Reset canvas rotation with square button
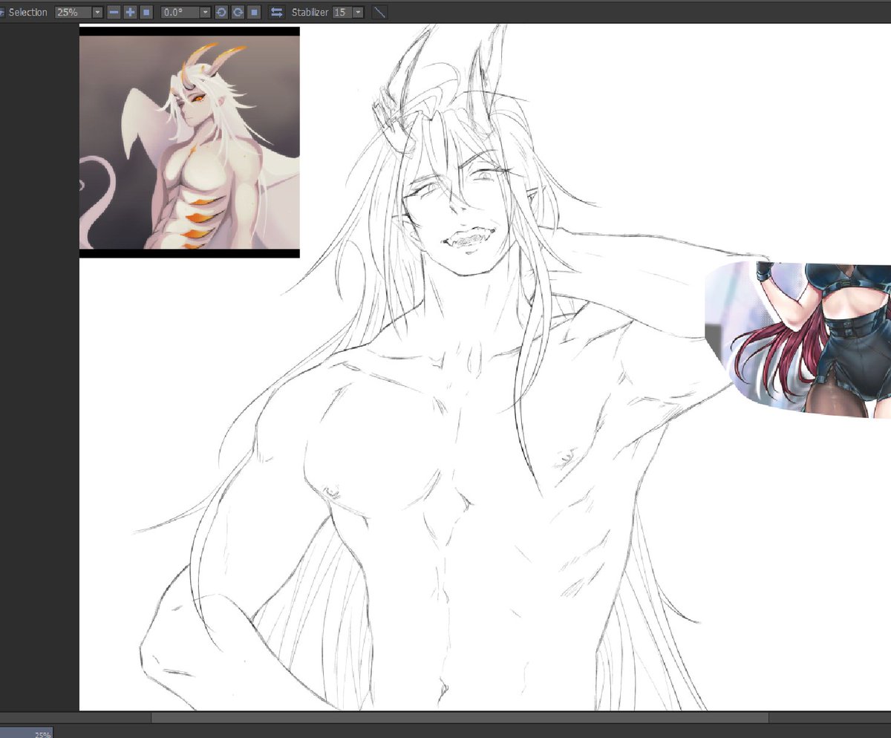This screenshot has width=891, height=738. 254,13
